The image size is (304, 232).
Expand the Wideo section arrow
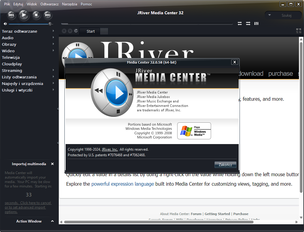pos(53,50)
